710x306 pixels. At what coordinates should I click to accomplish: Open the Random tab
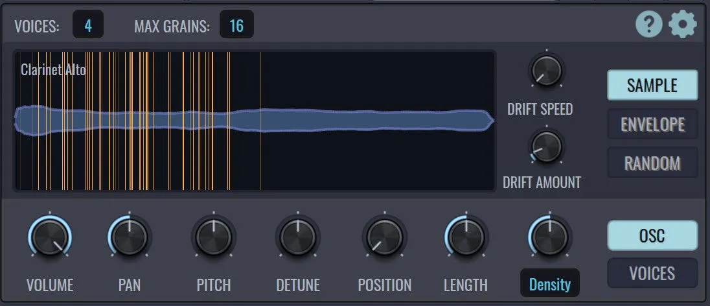(x=652, y=162)
